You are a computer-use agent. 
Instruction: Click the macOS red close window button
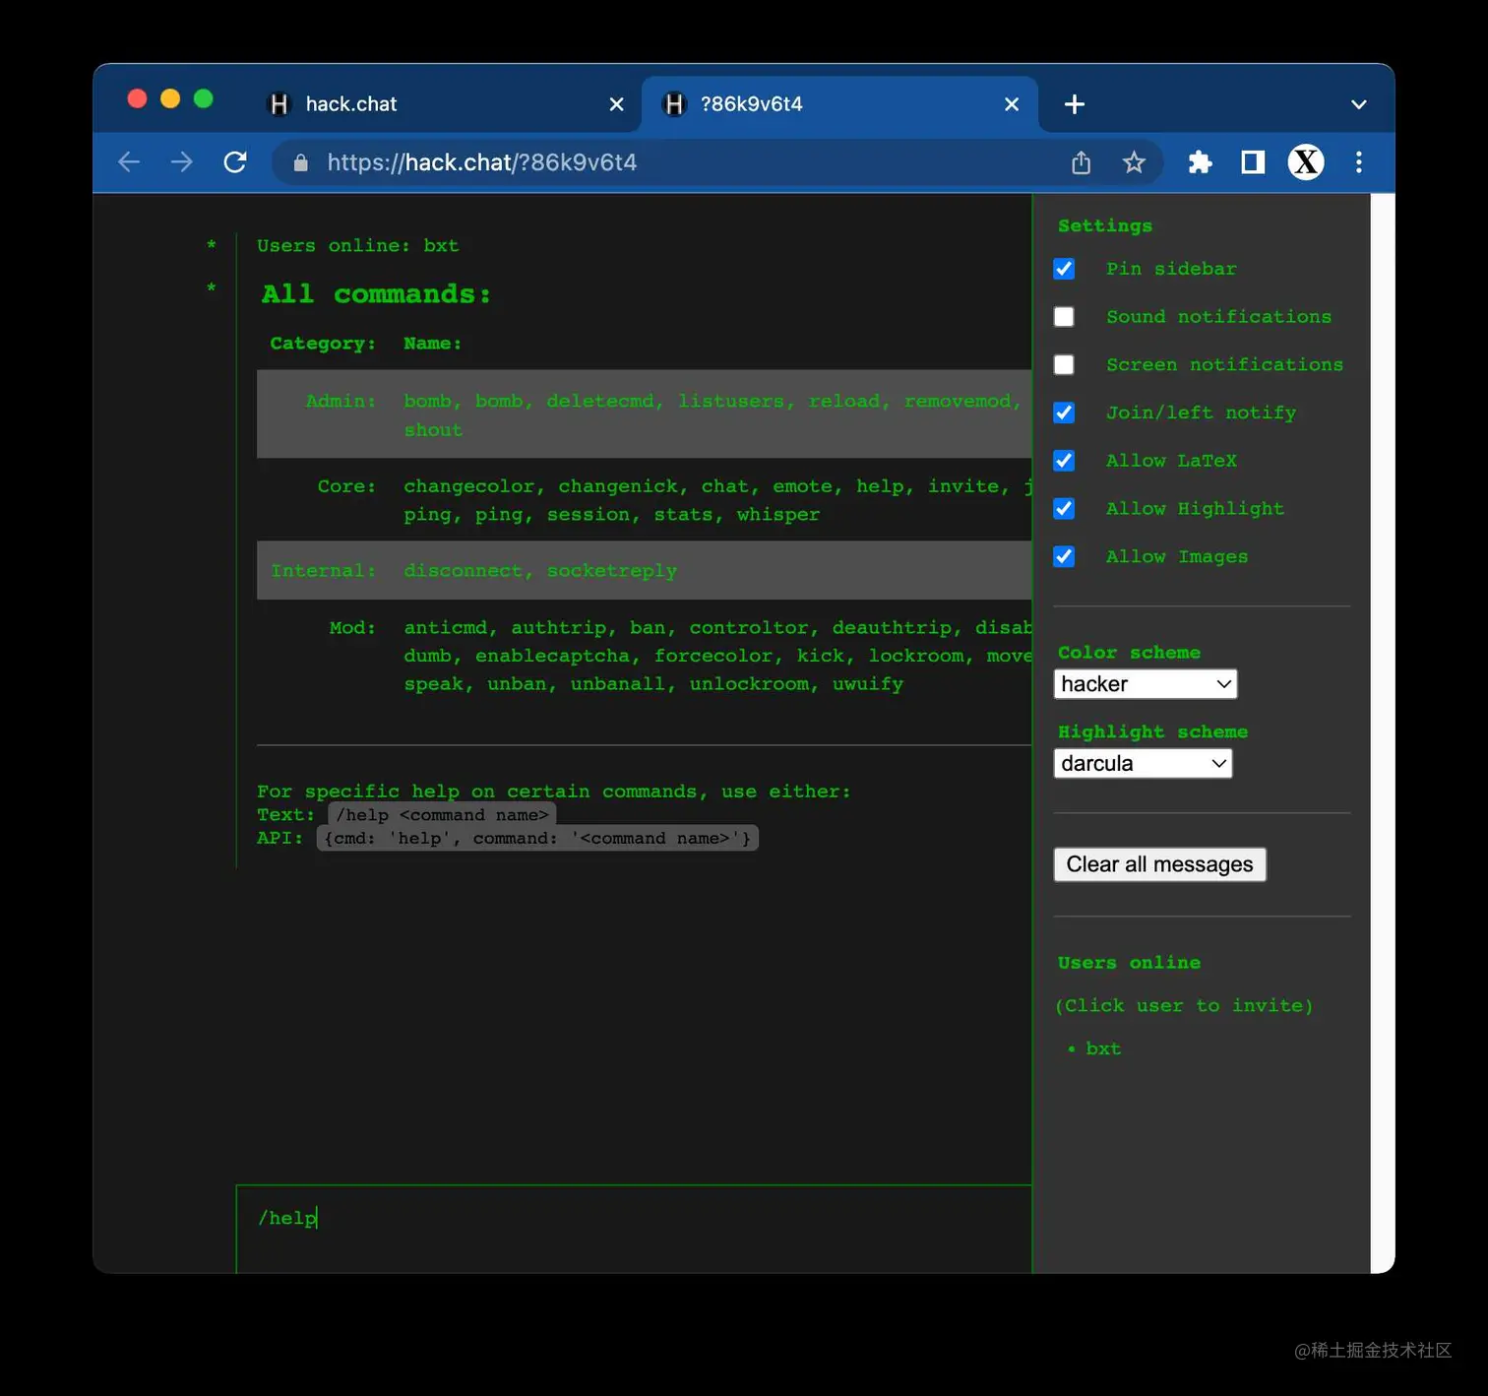coord(138,98)
